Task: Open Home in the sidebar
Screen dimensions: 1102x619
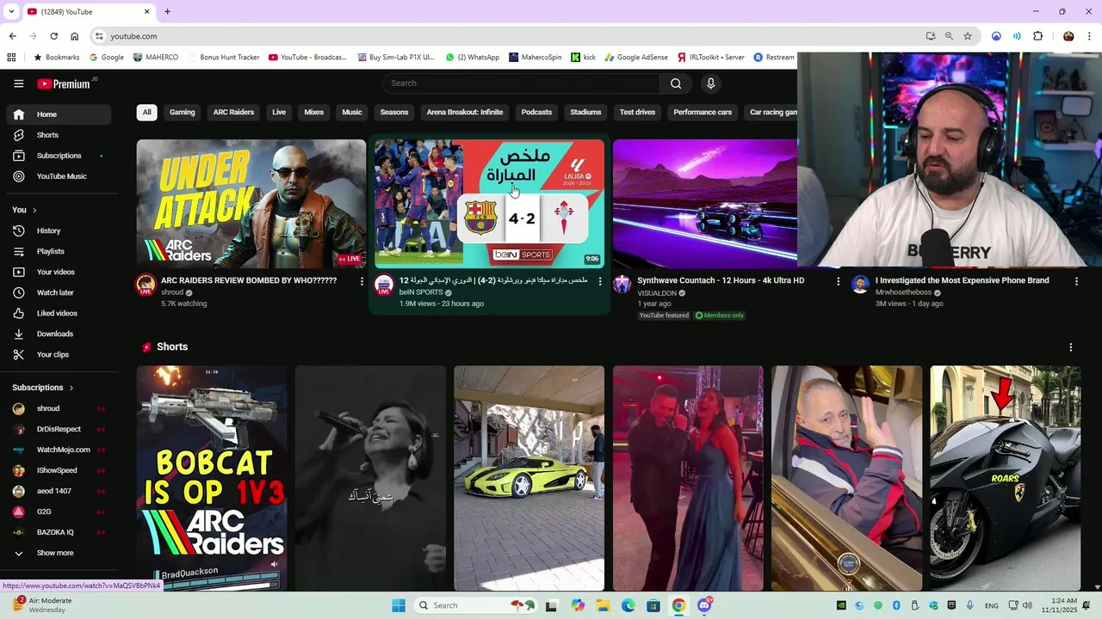Action: point(59,114)
